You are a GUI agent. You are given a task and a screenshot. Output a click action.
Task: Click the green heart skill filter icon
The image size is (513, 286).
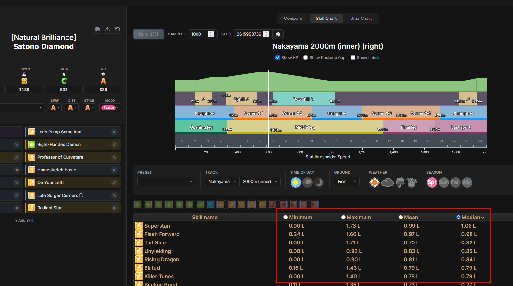tap(148, 205)
